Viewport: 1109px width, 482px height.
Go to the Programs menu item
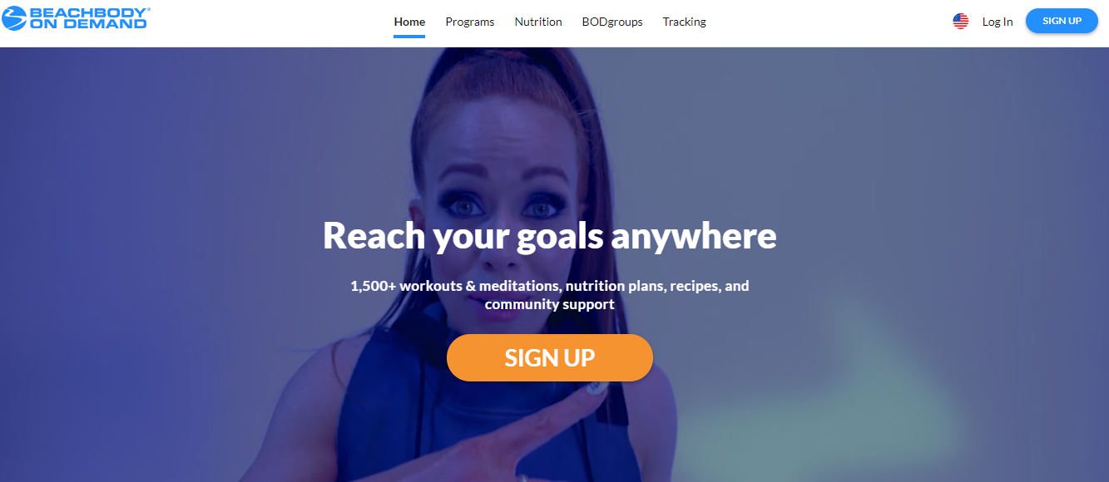click(470, 22)
